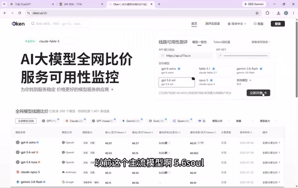Click the info icon beside gpt-6-astra discount
The height and width of the screenshot is (188, 298).
(169, 143)
